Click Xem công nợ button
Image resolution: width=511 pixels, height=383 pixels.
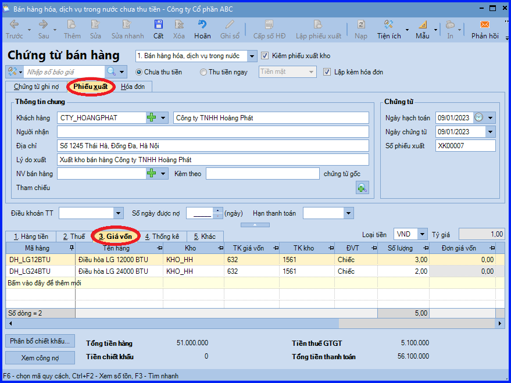(x=40, y=357)
